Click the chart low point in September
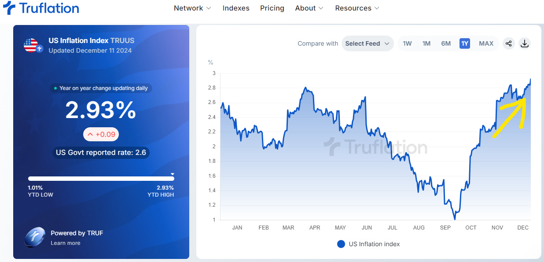Viewport: 544px width, 262px height. click(455, 219)
